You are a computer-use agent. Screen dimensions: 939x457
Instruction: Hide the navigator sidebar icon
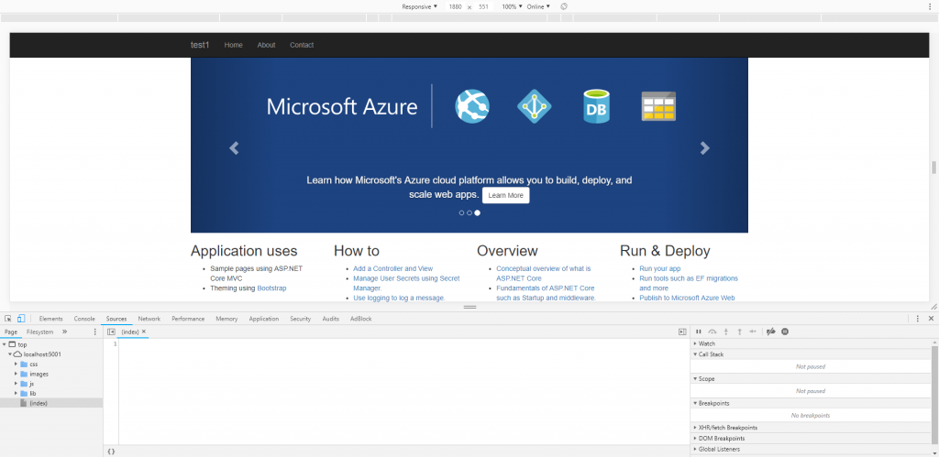click(x=111, y=332)
